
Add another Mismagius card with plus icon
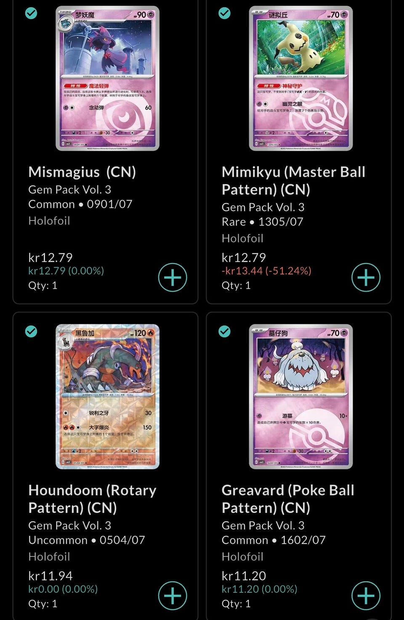173,277
